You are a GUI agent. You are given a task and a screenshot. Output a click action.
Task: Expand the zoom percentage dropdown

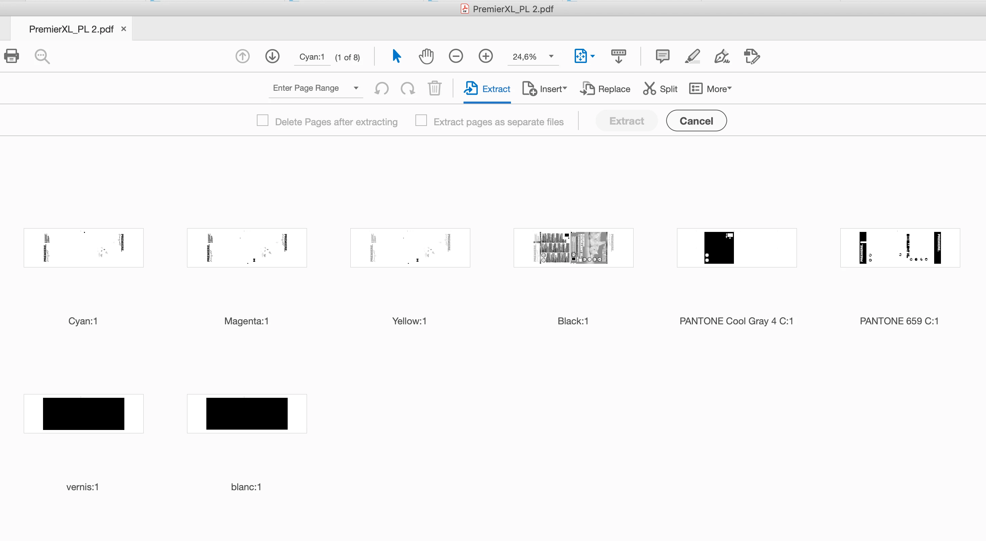[551, 56]
